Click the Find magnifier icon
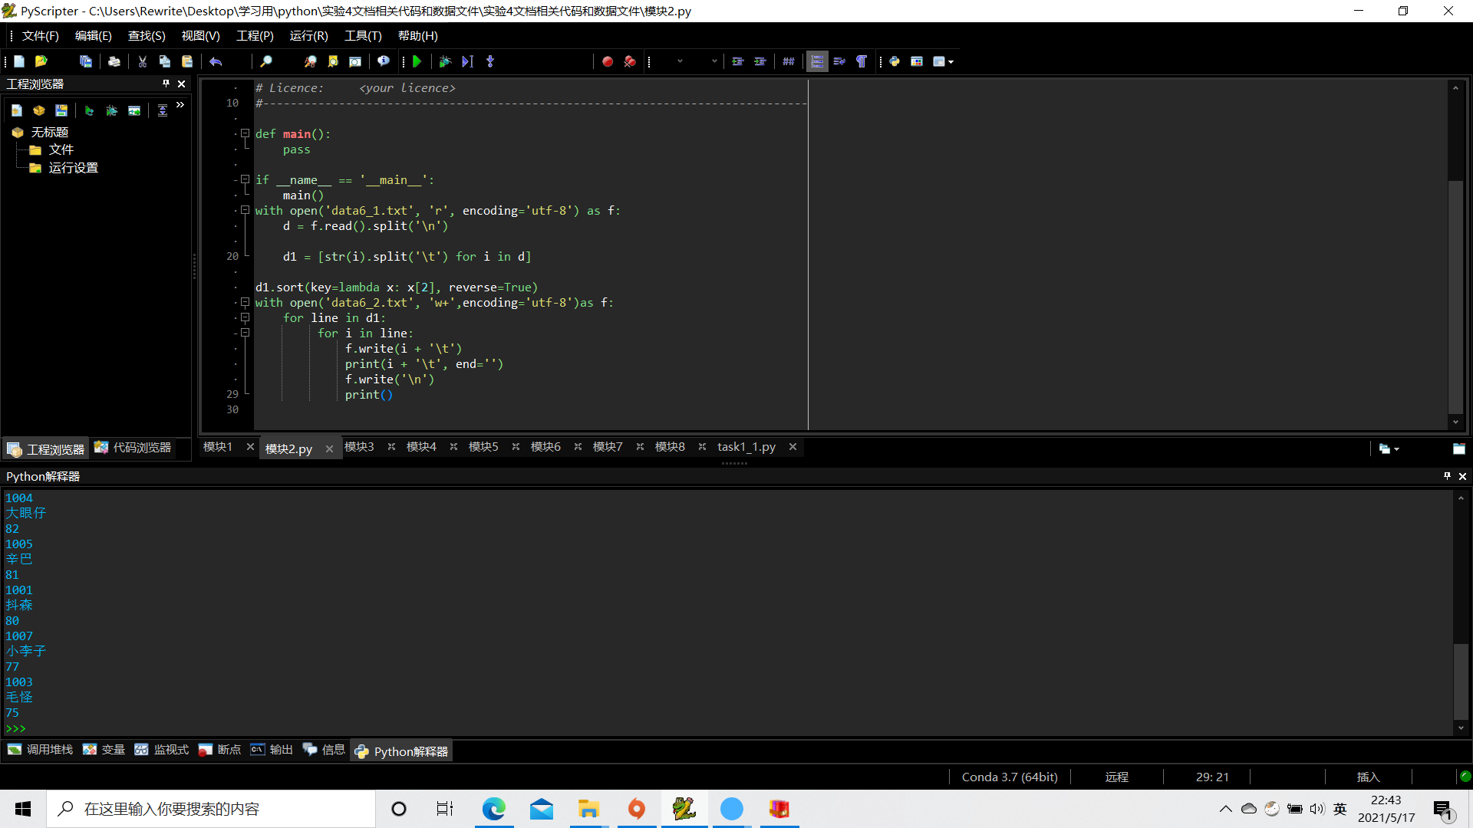 [265, 61]
